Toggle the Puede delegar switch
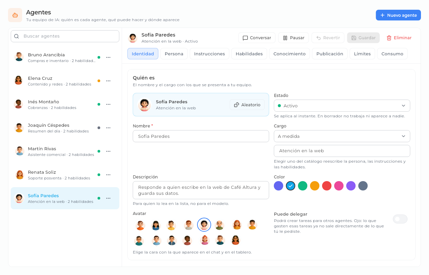429x275 pixels. tap(400, 219)
